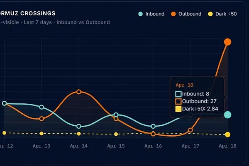249x166 pixels.
Task: Toggle the Inbound series in the legend
Action: (x=151, y=14)
